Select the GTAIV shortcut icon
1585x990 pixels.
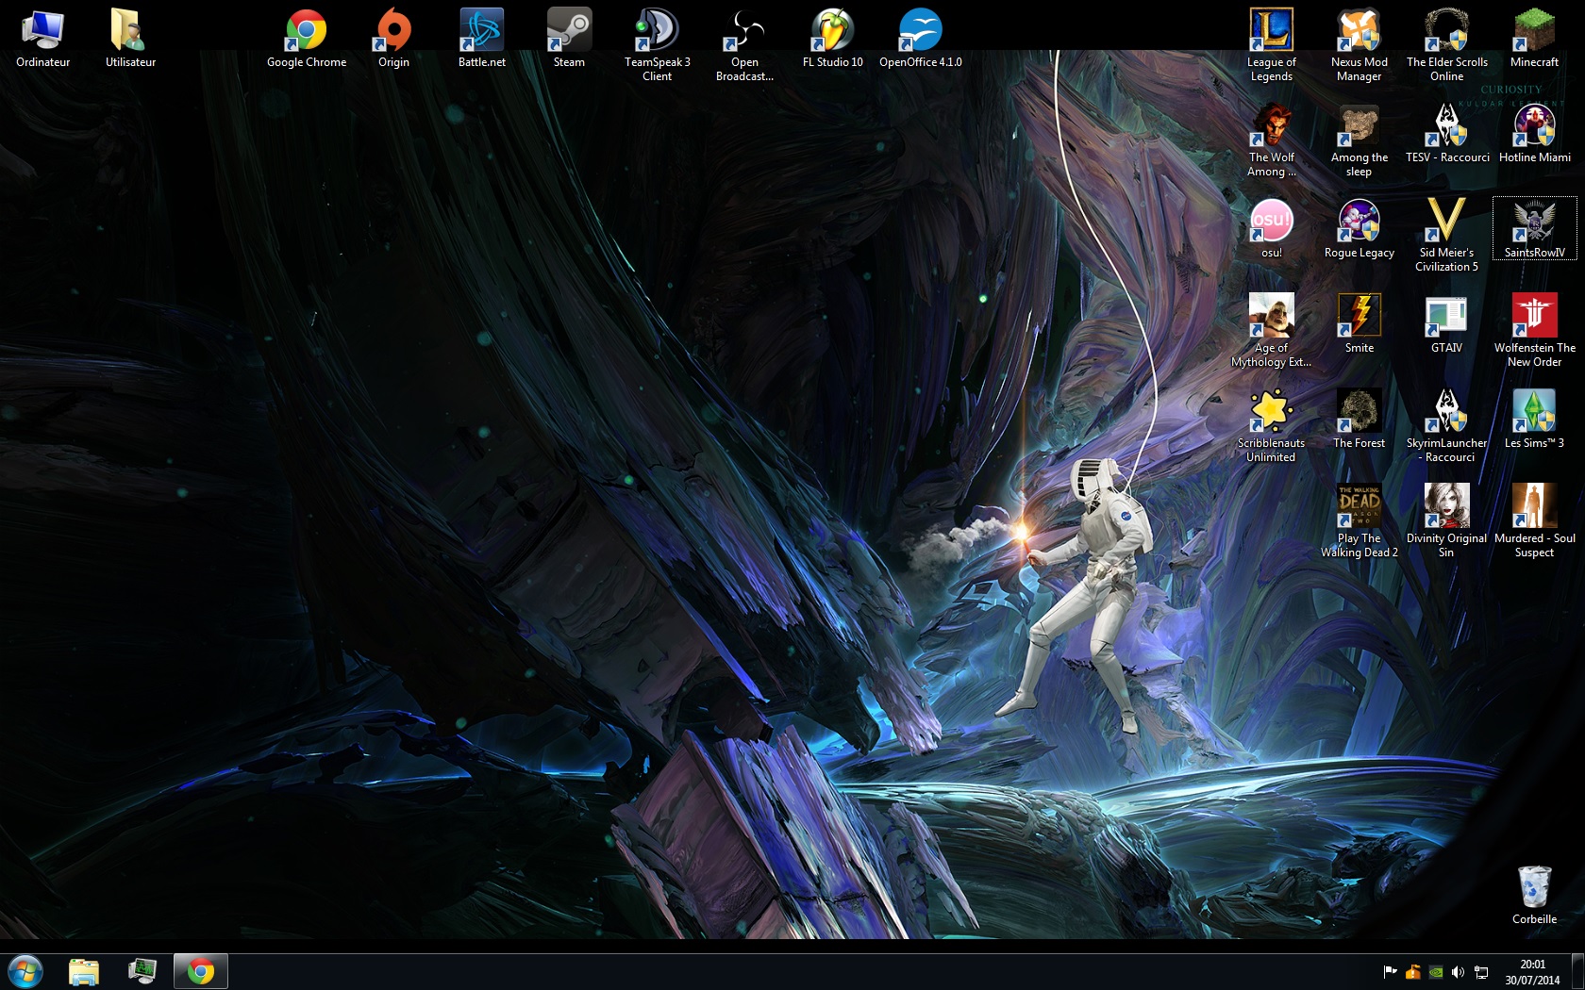[1446, 325]
